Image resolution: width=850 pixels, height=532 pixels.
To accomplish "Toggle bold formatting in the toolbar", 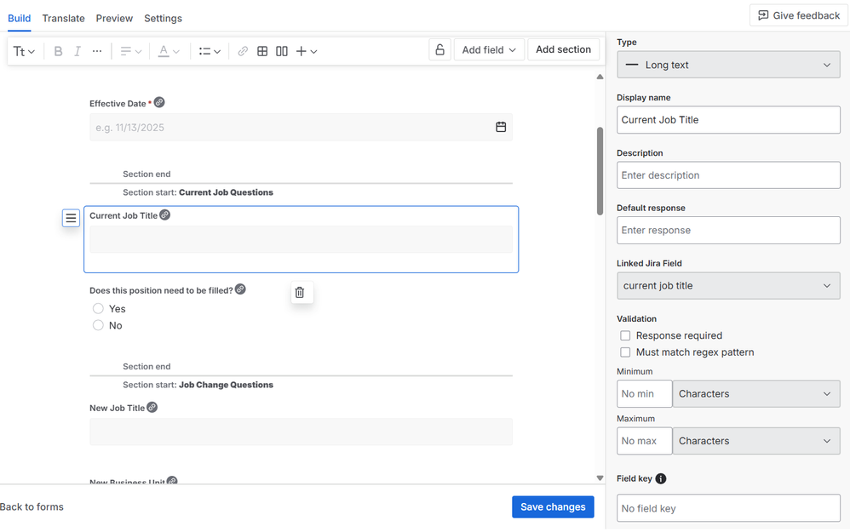I will tap(58, 50).
